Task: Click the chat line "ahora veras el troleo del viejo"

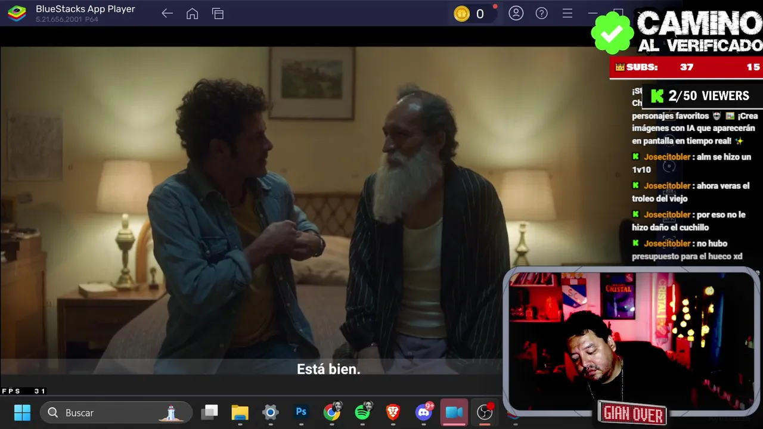Action: (x=691, y=192)
